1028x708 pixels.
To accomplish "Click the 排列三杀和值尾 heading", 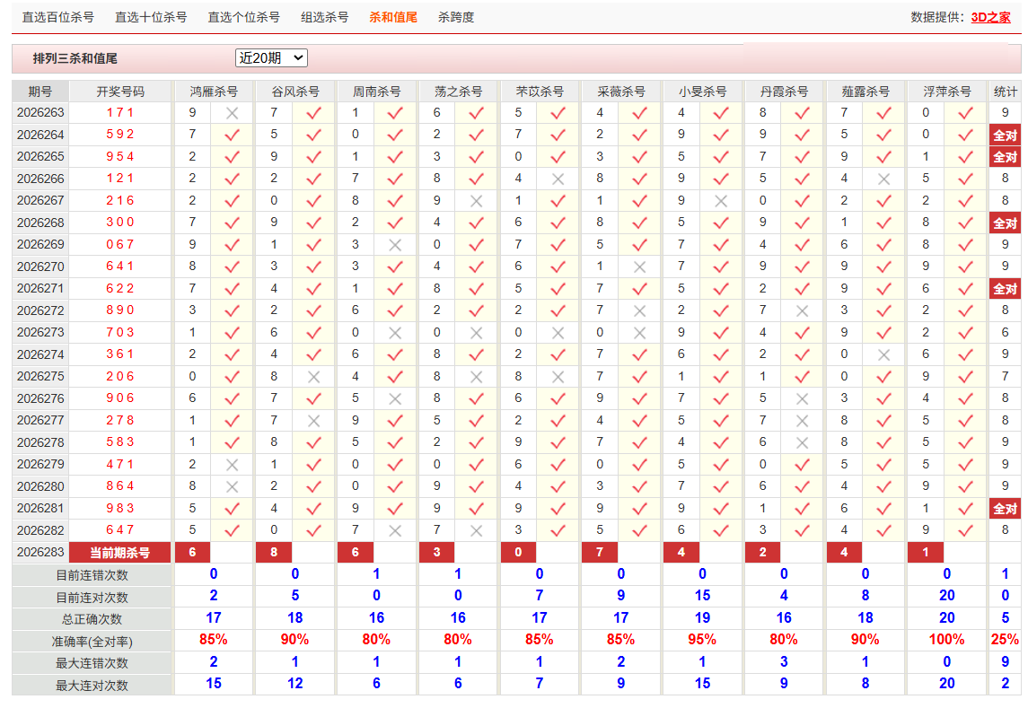I will tap(75, 58).
